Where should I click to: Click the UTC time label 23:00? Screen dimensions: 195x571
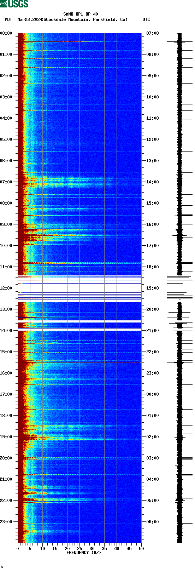pos(153,373)
